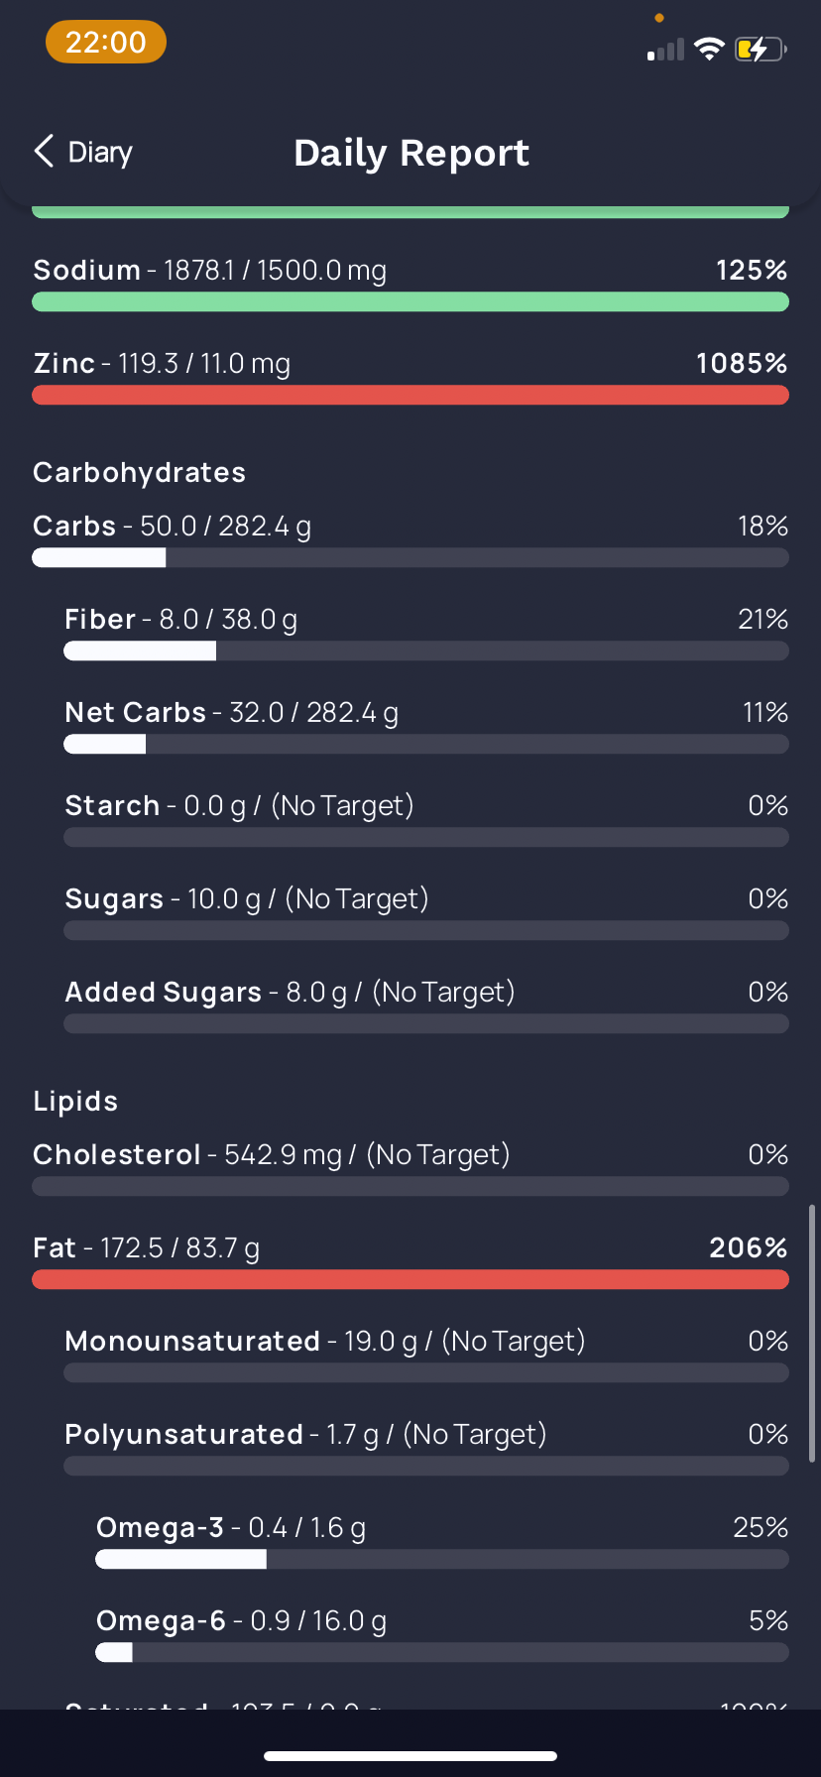Select the Daily Report title
Image resolution: width=821 pixels, height=1777 pixels.
pyautogui.click(x=411, y=153)
